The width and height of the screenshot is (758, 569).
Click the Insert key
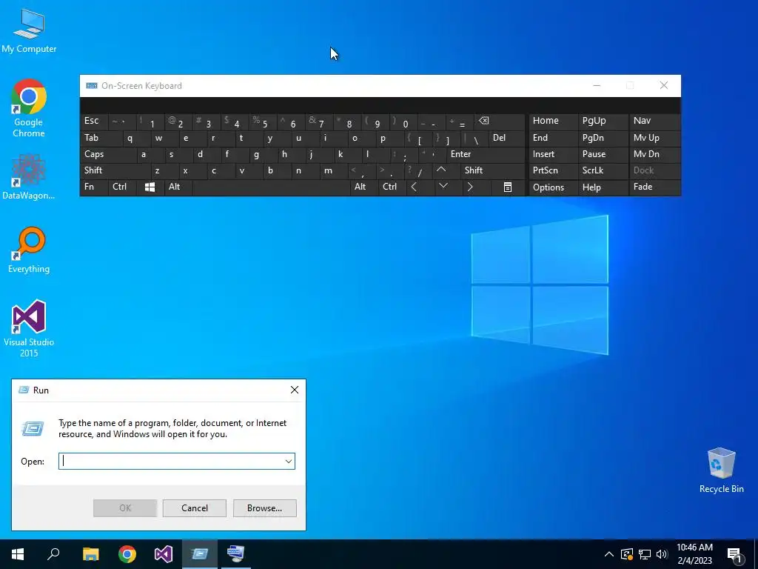[554, 154]
